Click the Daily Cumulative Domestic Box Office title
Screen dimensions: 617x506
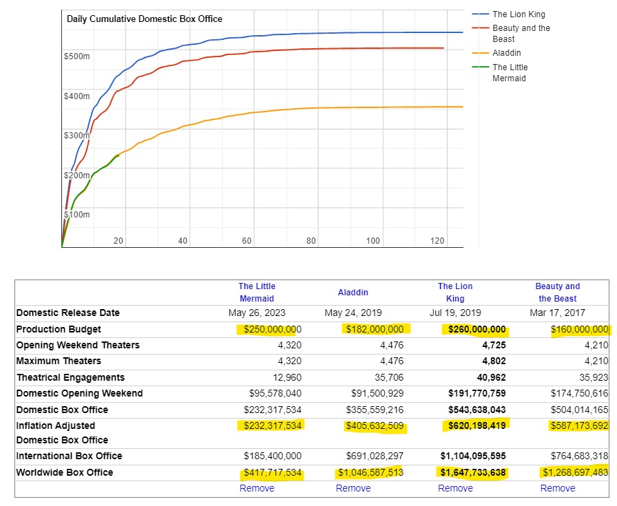click(x=145, y=19)
